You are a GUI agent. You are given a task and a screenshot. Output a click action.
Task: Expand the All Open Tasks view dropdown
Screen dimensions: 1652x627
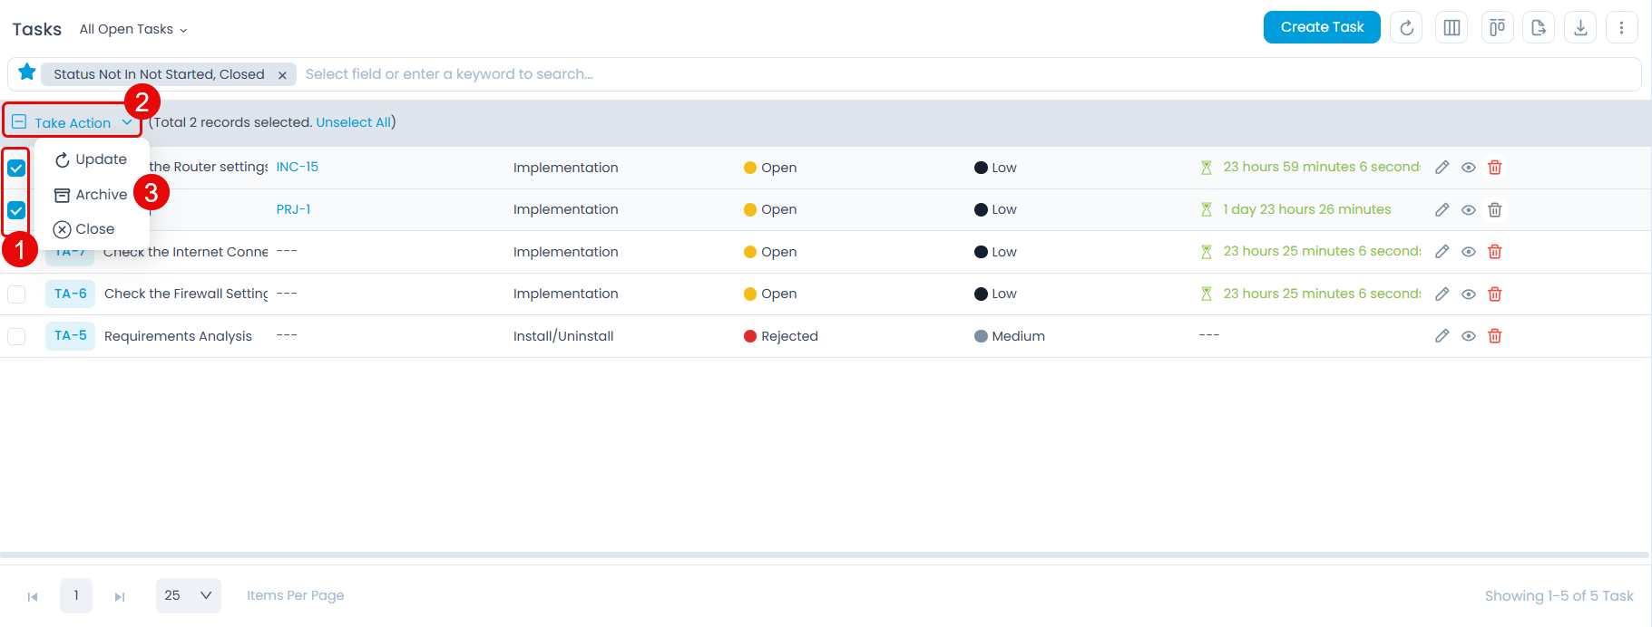(133, 30)
